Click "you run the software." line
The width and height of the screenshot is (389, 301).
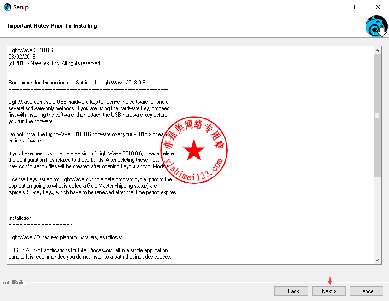click(31, 121)
